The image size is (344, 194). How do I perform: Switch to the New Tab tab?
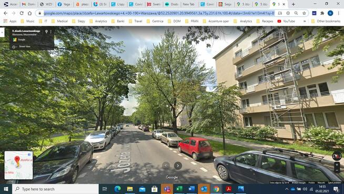(x=189, y=4)
